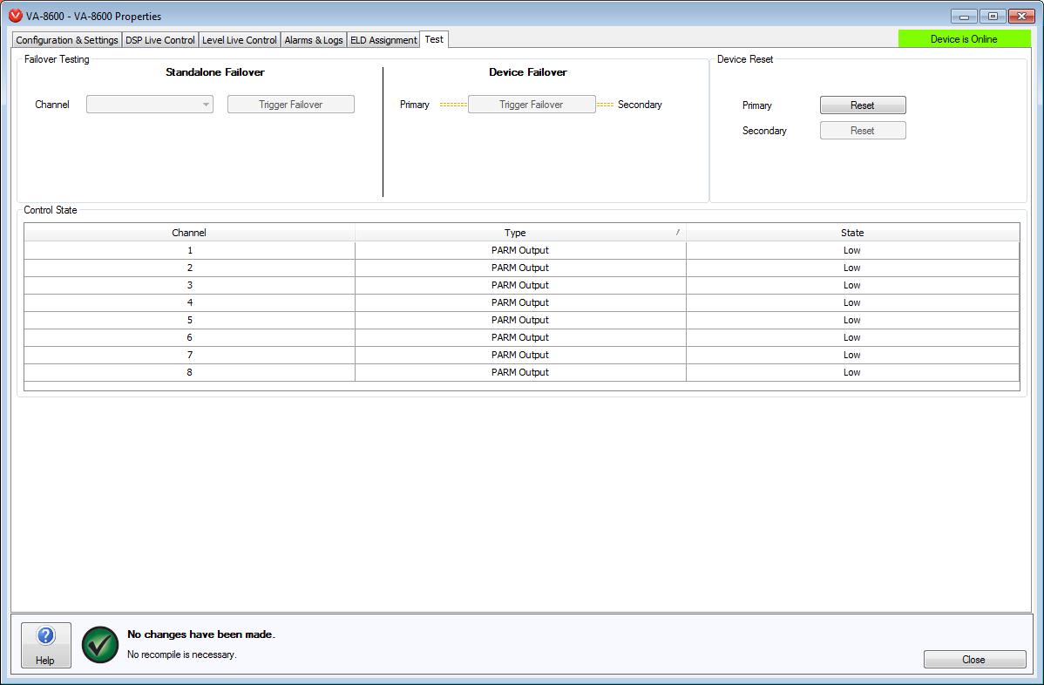
Task: Sort by the State column header
Action: pos(852,233)
